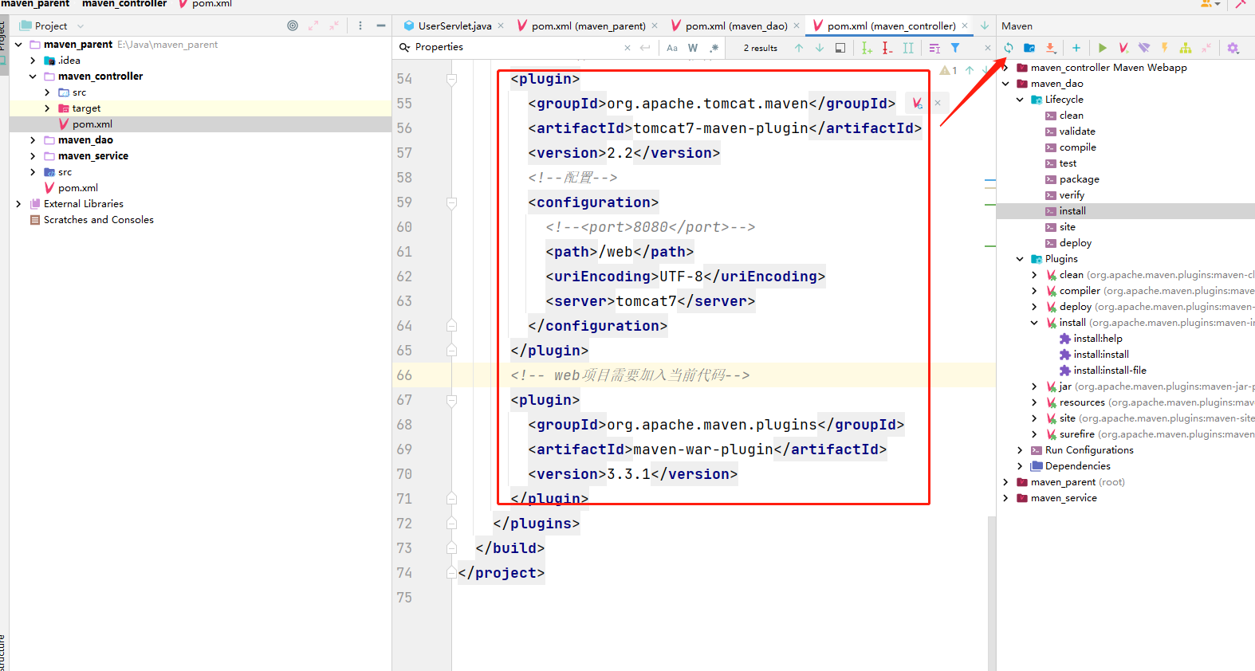Fold the plugin block at line 54

(x=451, y=79)
